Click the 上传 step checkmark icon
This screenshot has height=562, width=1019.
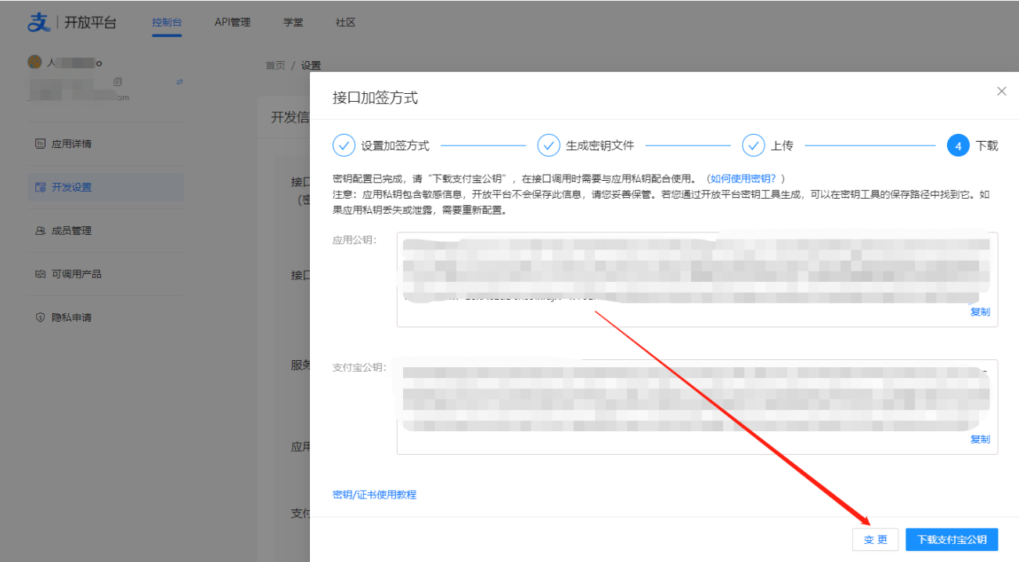tap(753, 146)
